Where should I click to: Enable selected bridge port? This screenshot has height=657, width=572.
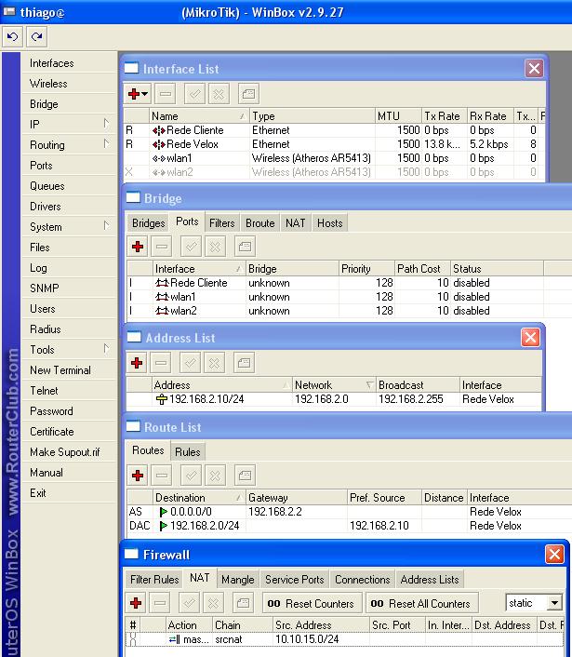(x=191, y=247)
